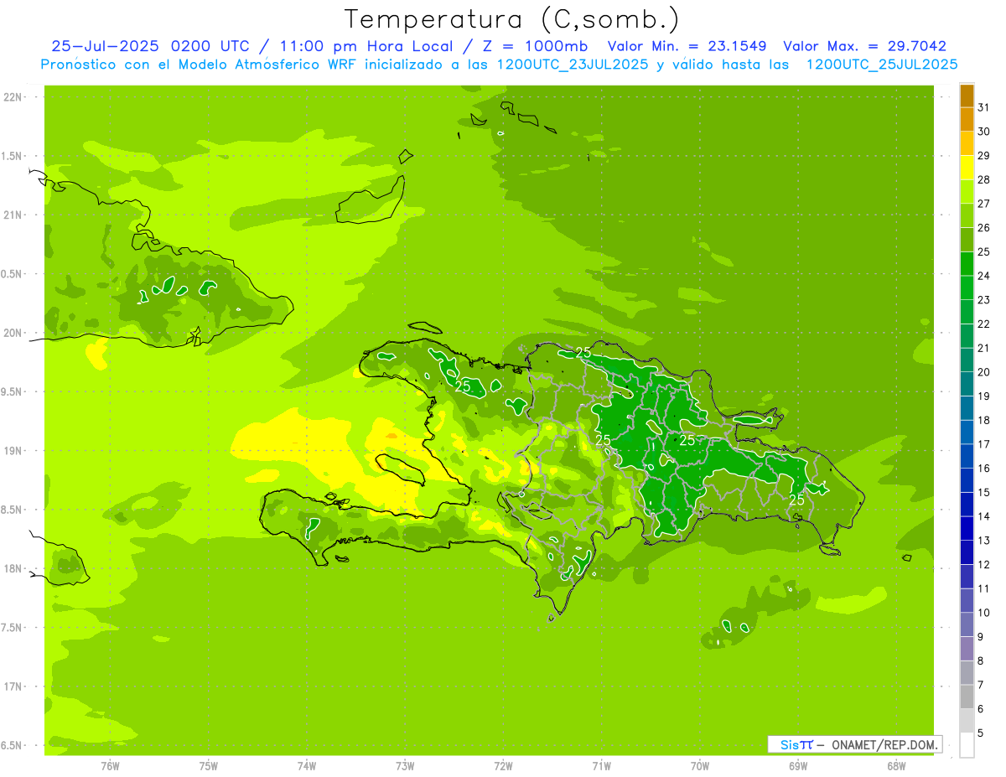Pick the legend swatch between 20 and 21
Image resolution: width=1006 pixels, height=777 pixels.
[967, 360]
